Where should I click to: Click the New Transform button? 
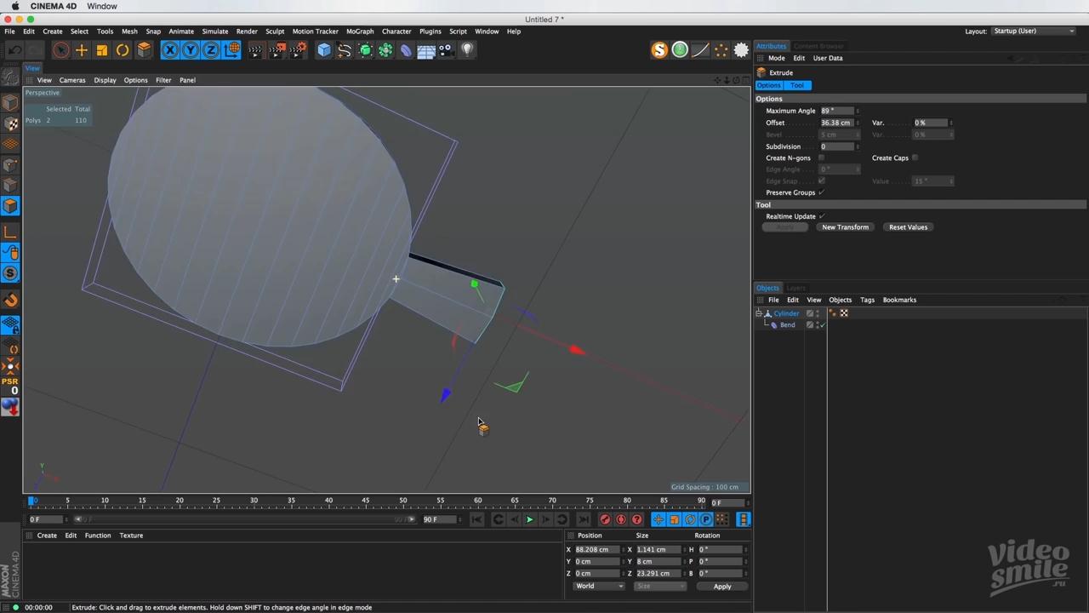(845, 227)
